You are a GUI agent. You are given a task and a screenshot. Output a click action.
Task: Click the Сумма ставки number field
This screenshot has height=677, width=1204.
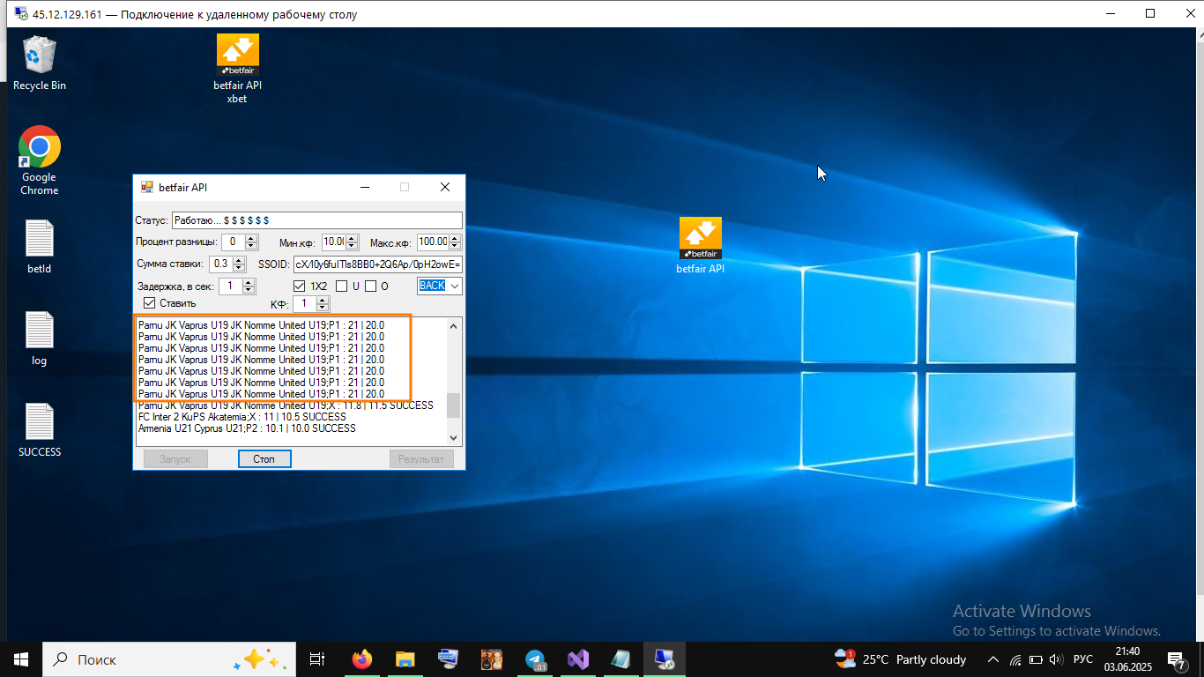tap(220, 264)
